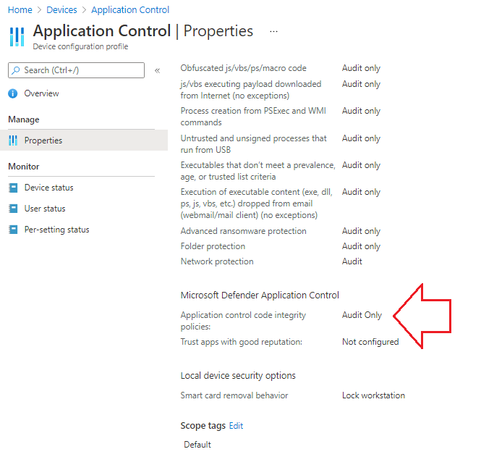Open Per-setting status report
This screenshot has width=481, height=457.
(x=56, y=230)
